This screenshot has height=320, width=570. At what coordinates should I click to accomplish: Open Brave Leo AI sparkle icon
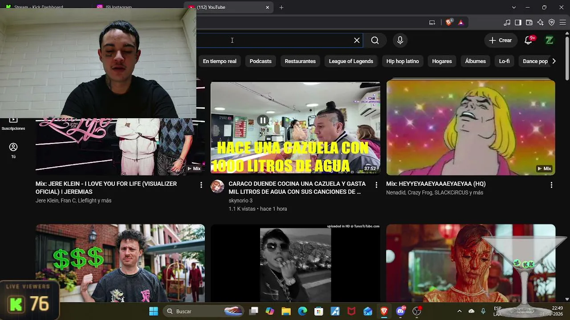540,22
